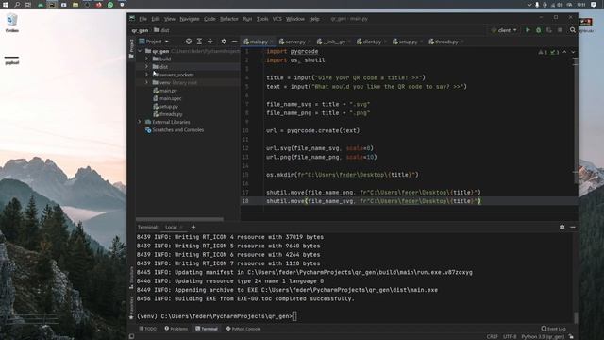Run with coverage icon in toolbar
The height and width of the screenshot is (340, 604).
(x=549, y=30)
